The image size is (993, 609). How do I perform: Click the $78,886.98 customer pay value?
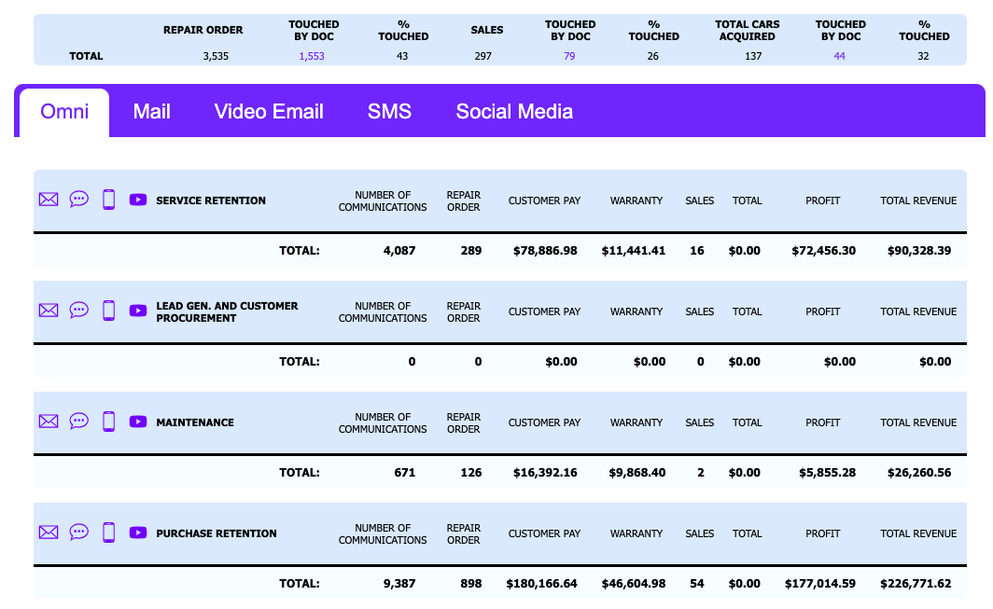(545, 251)
